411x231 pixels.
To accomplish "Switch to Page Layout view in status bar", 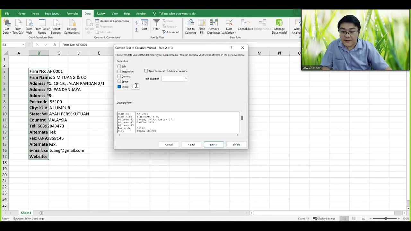I will point(354,218).
